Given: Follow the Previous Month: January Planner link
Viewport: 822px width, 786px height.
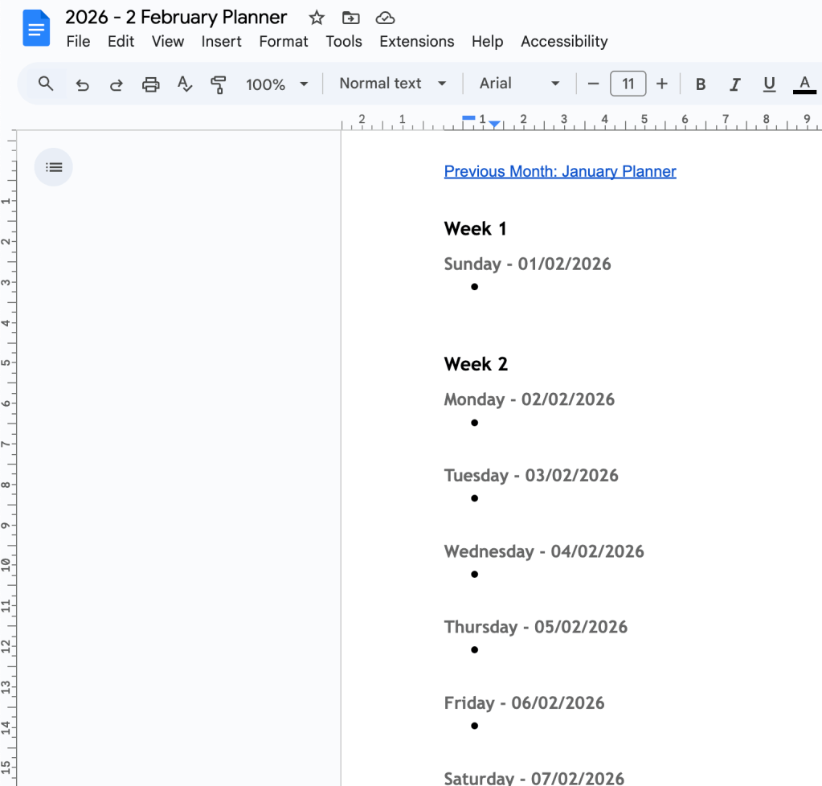Looking at the screenshot, I should click(560, 171).
